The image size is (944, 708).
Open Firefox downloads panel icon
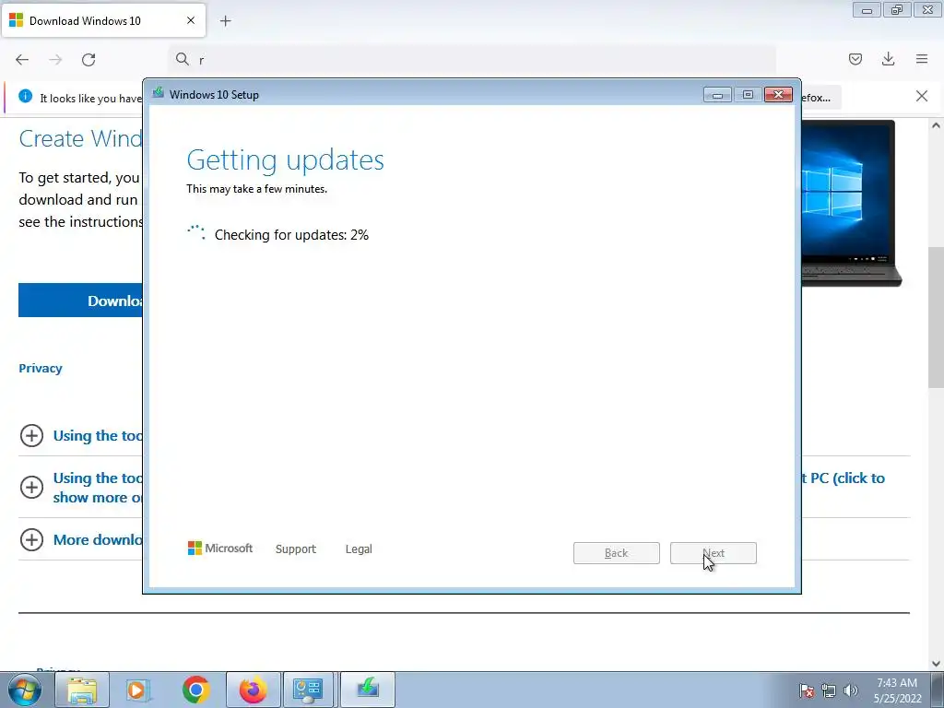pyautogui.click(x=888, y=59)
